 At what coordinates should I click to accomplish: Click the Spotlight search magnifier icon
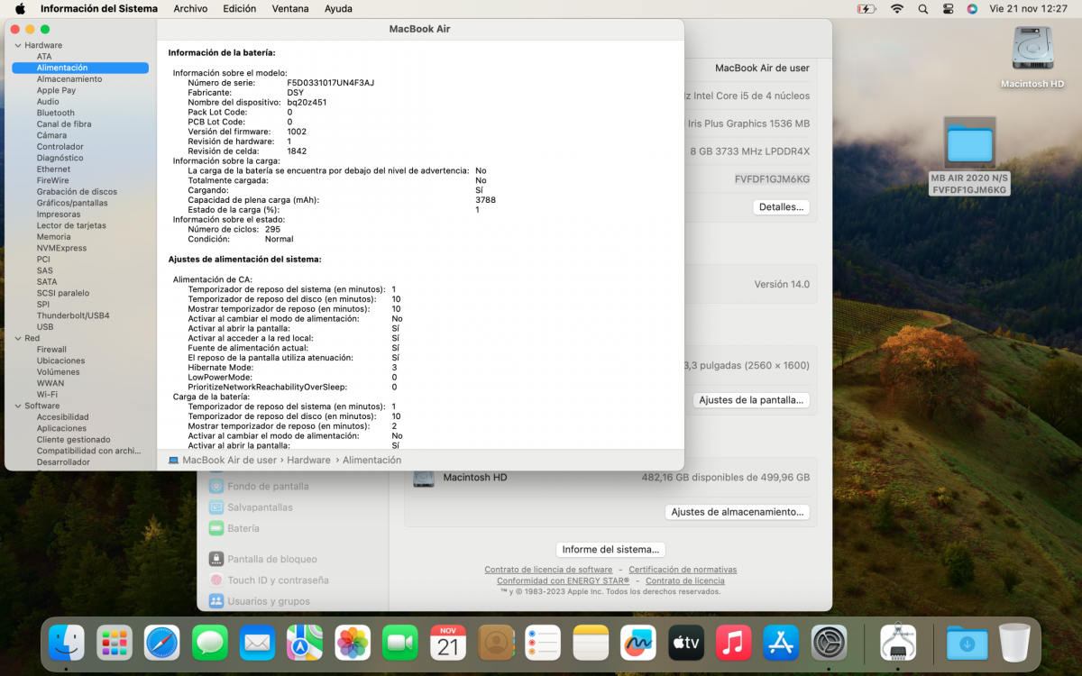[922, 8]
